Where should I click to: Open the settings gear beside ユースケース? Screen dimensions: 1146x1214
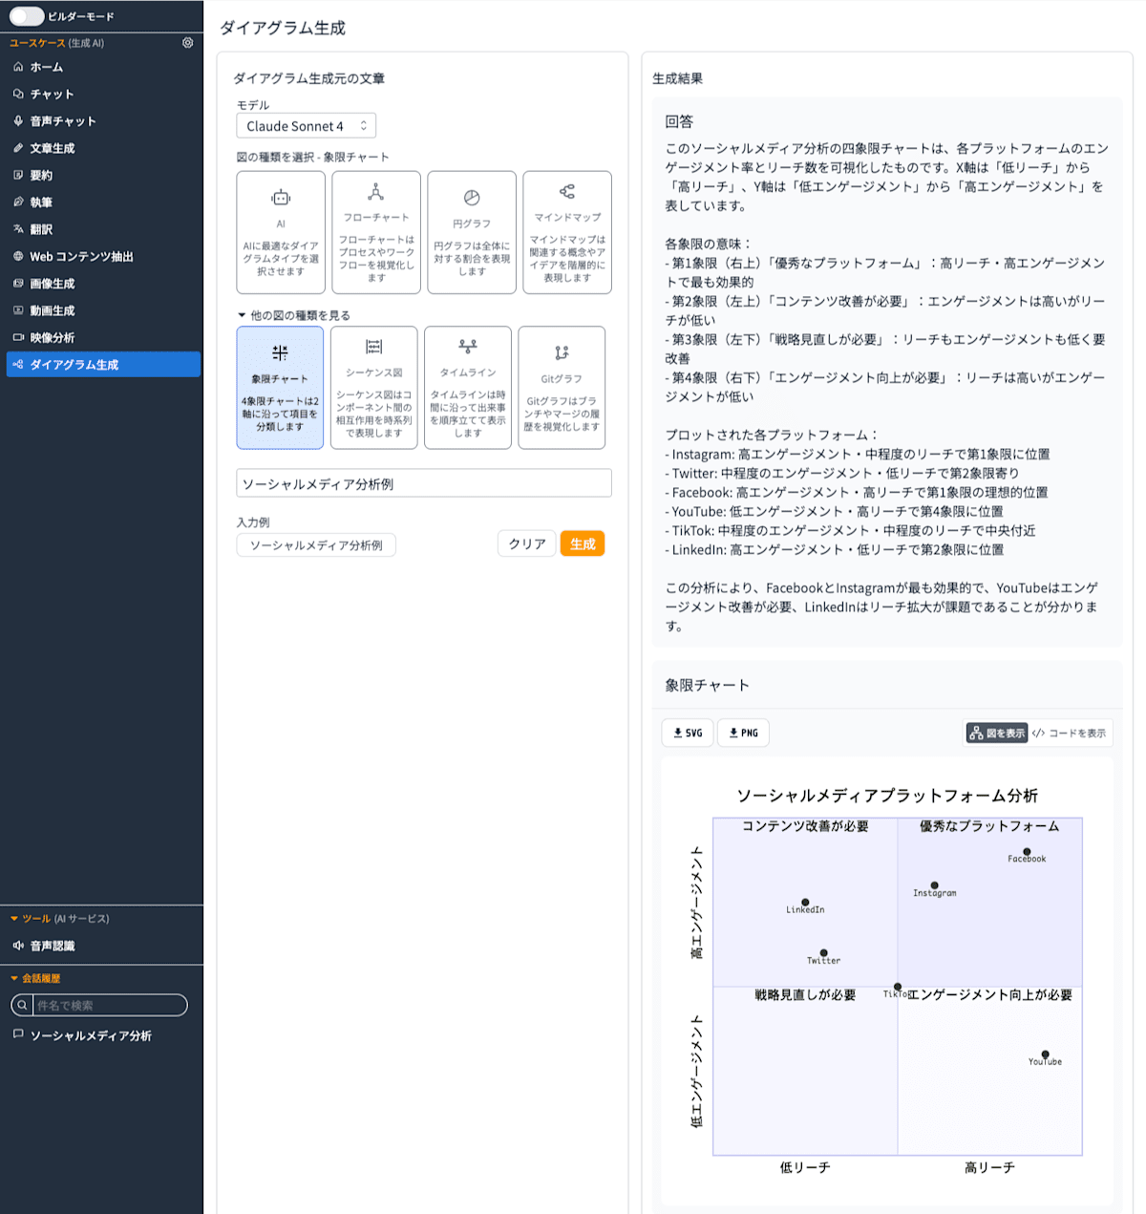[x=187, y=43]
